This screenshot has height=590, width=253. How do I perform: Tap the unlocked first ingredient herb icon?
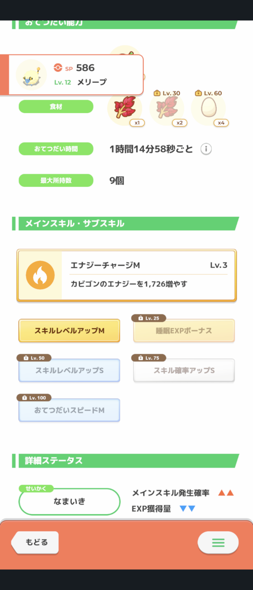pos(125,108)
